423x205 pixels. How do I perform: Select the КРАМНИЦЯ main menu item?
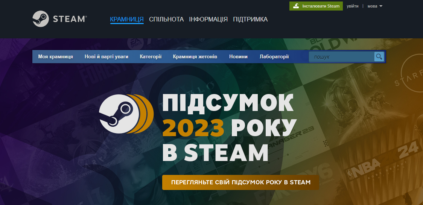(127, 19)
